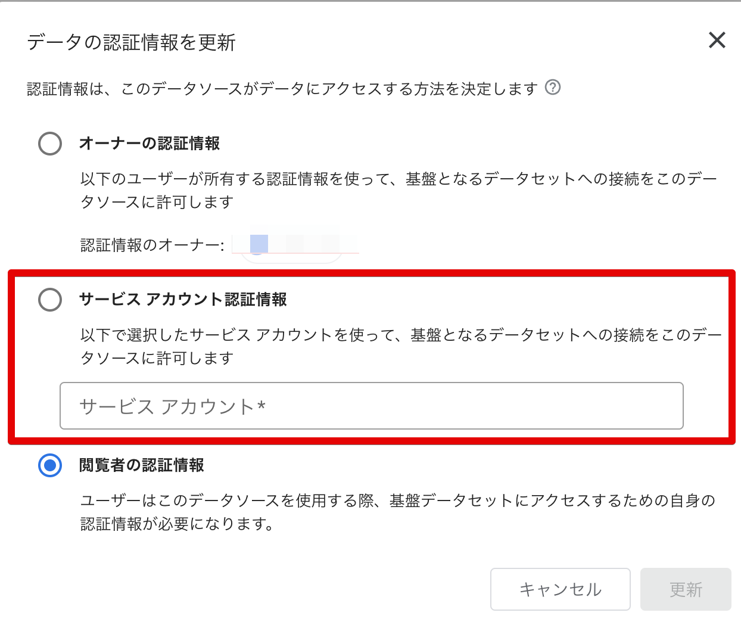Click the currently selected blue radio button
Screen dimensions: 741x628
coord(50,465)
